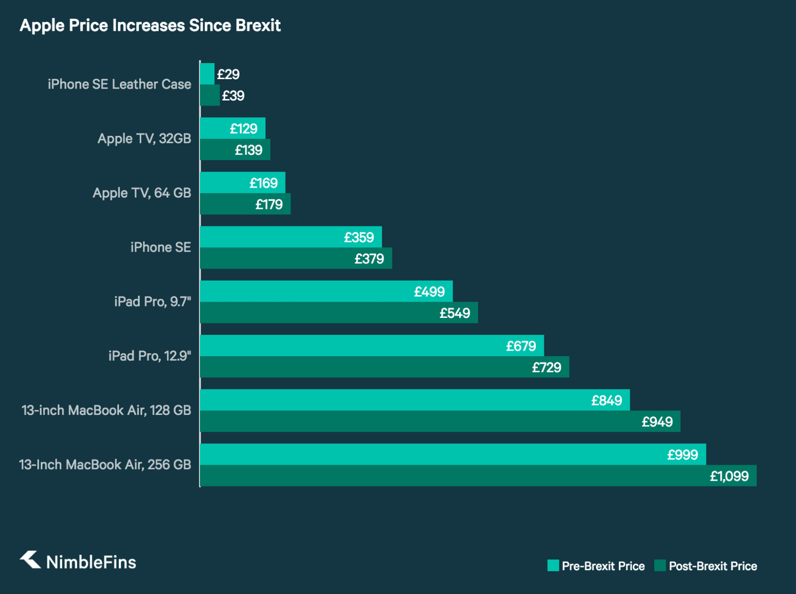Screen dimensions: 796x594
Task: Click the iPhone SE Leather Case label
Action: coord(119,84)
